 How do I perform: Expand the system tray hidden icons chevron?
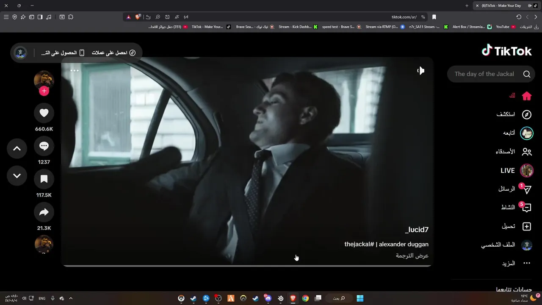tap(71, 298)
